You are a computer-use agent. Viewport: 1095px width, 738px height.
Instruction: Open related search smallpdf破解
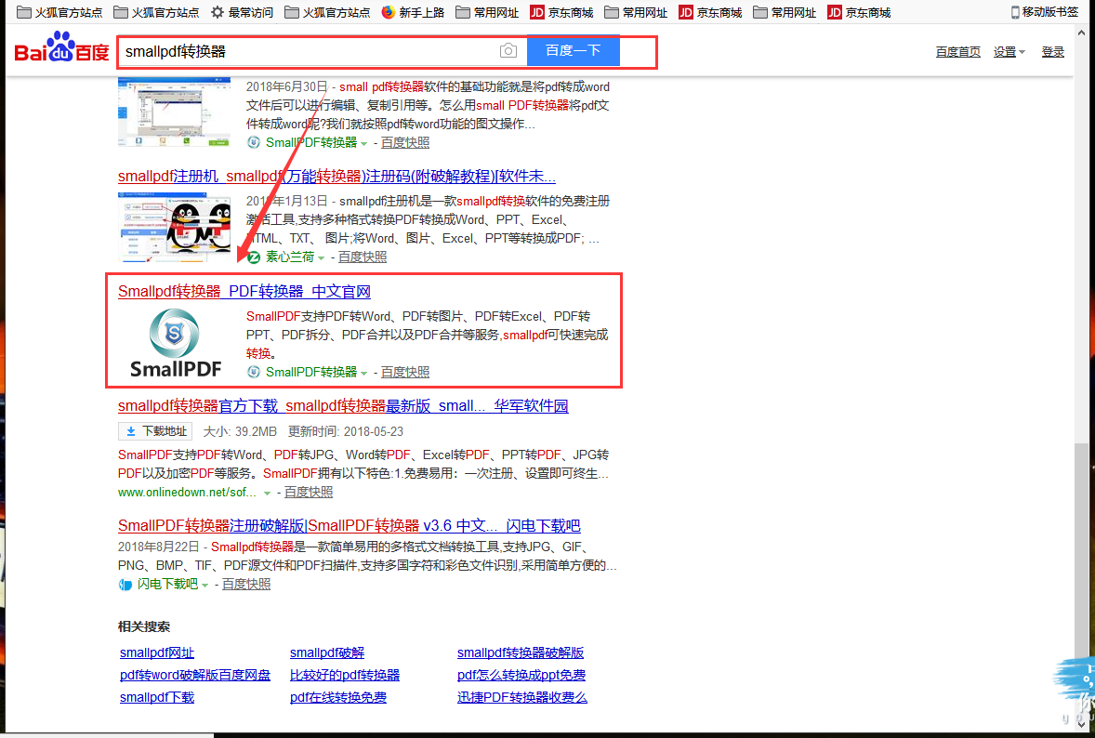327,652
